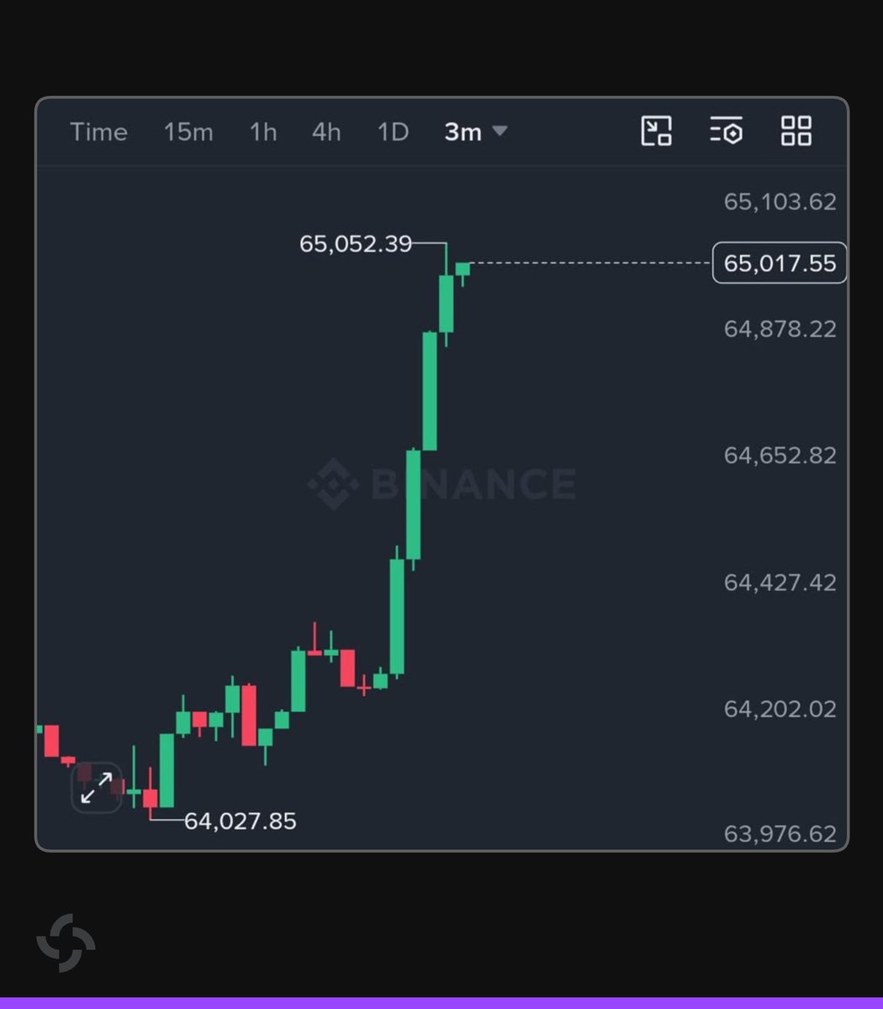Tap the high price label 65,052.39

pos(356,244)
